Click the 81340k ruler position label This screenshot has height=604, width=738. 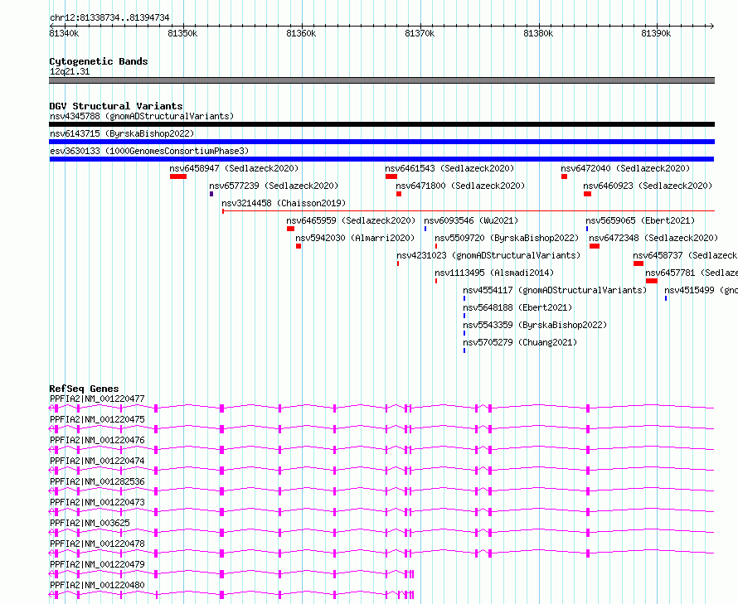pos(64,33)
